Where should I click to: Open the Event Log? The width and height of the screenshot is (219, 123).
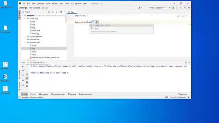(182, 94)
